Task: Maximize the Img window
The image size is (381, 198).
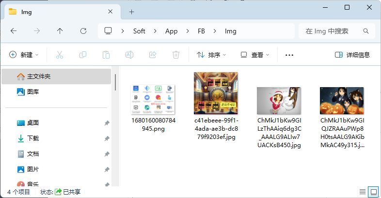Action: 347,8
